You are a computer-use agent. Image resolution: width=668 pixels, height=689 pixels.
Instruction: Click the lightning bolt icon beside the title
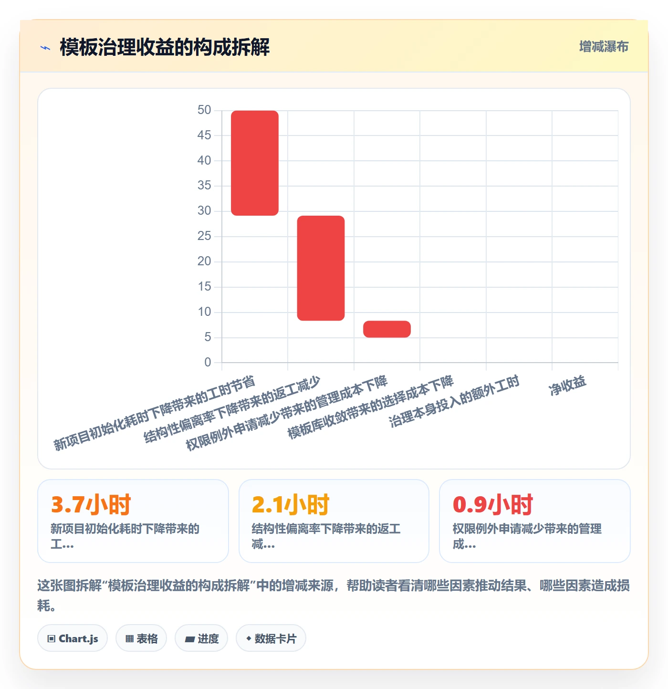45,48
